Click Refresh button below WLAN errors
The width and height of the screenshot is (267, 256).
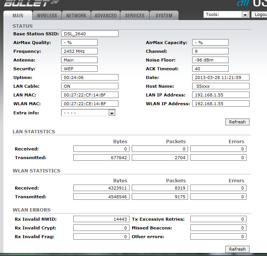[237, 249]
